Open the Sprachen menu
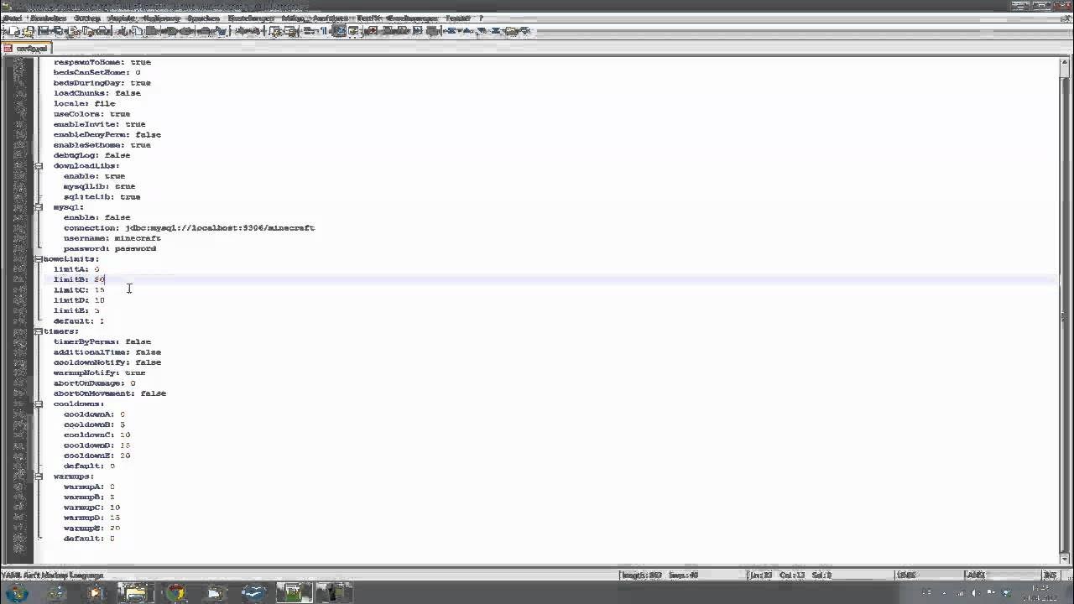Screen dimensions: 1074x604 [204, 18]
